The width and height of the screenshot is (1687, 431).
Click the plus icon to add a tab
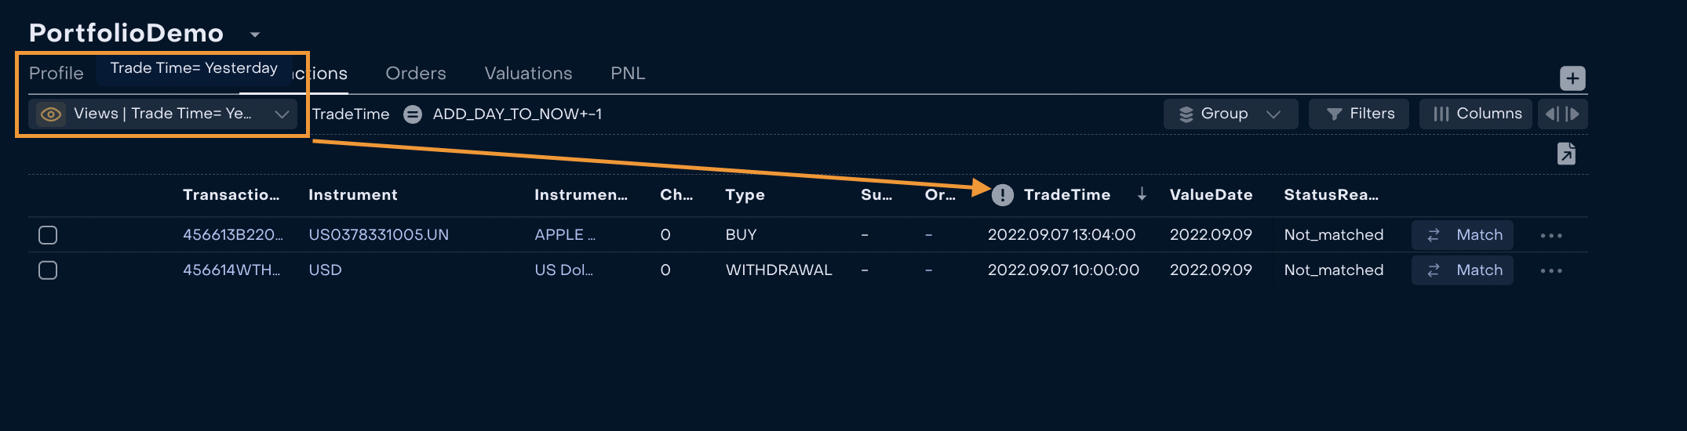tap(1572, 78)
